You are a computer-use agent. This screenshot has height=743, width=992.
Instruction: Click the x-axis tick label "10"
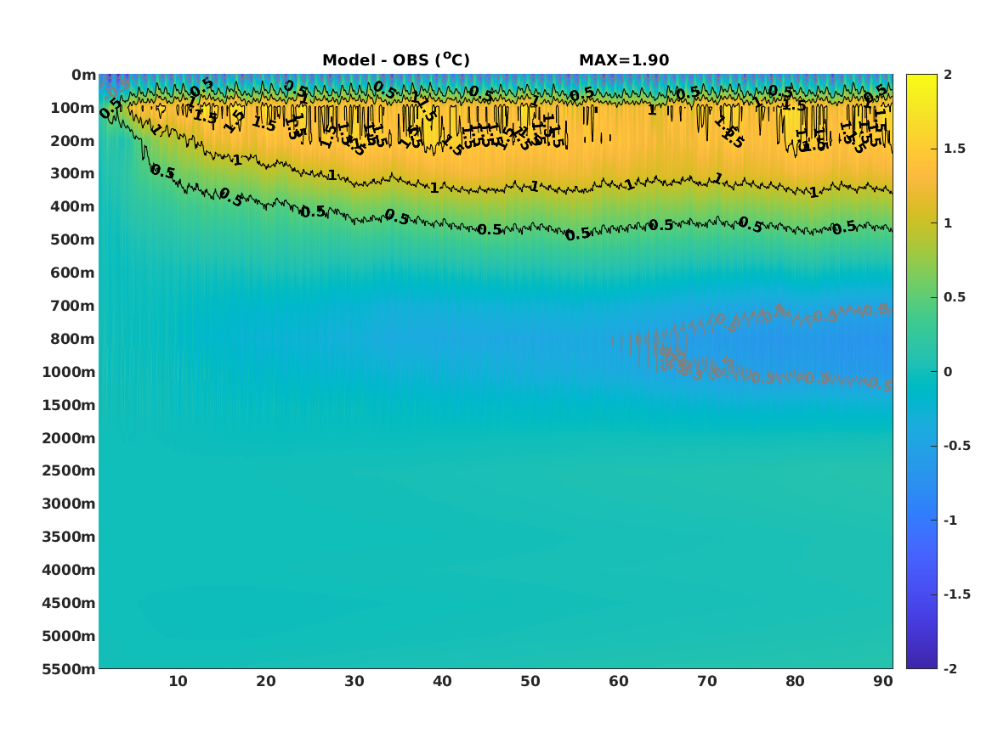pos(178,681)
